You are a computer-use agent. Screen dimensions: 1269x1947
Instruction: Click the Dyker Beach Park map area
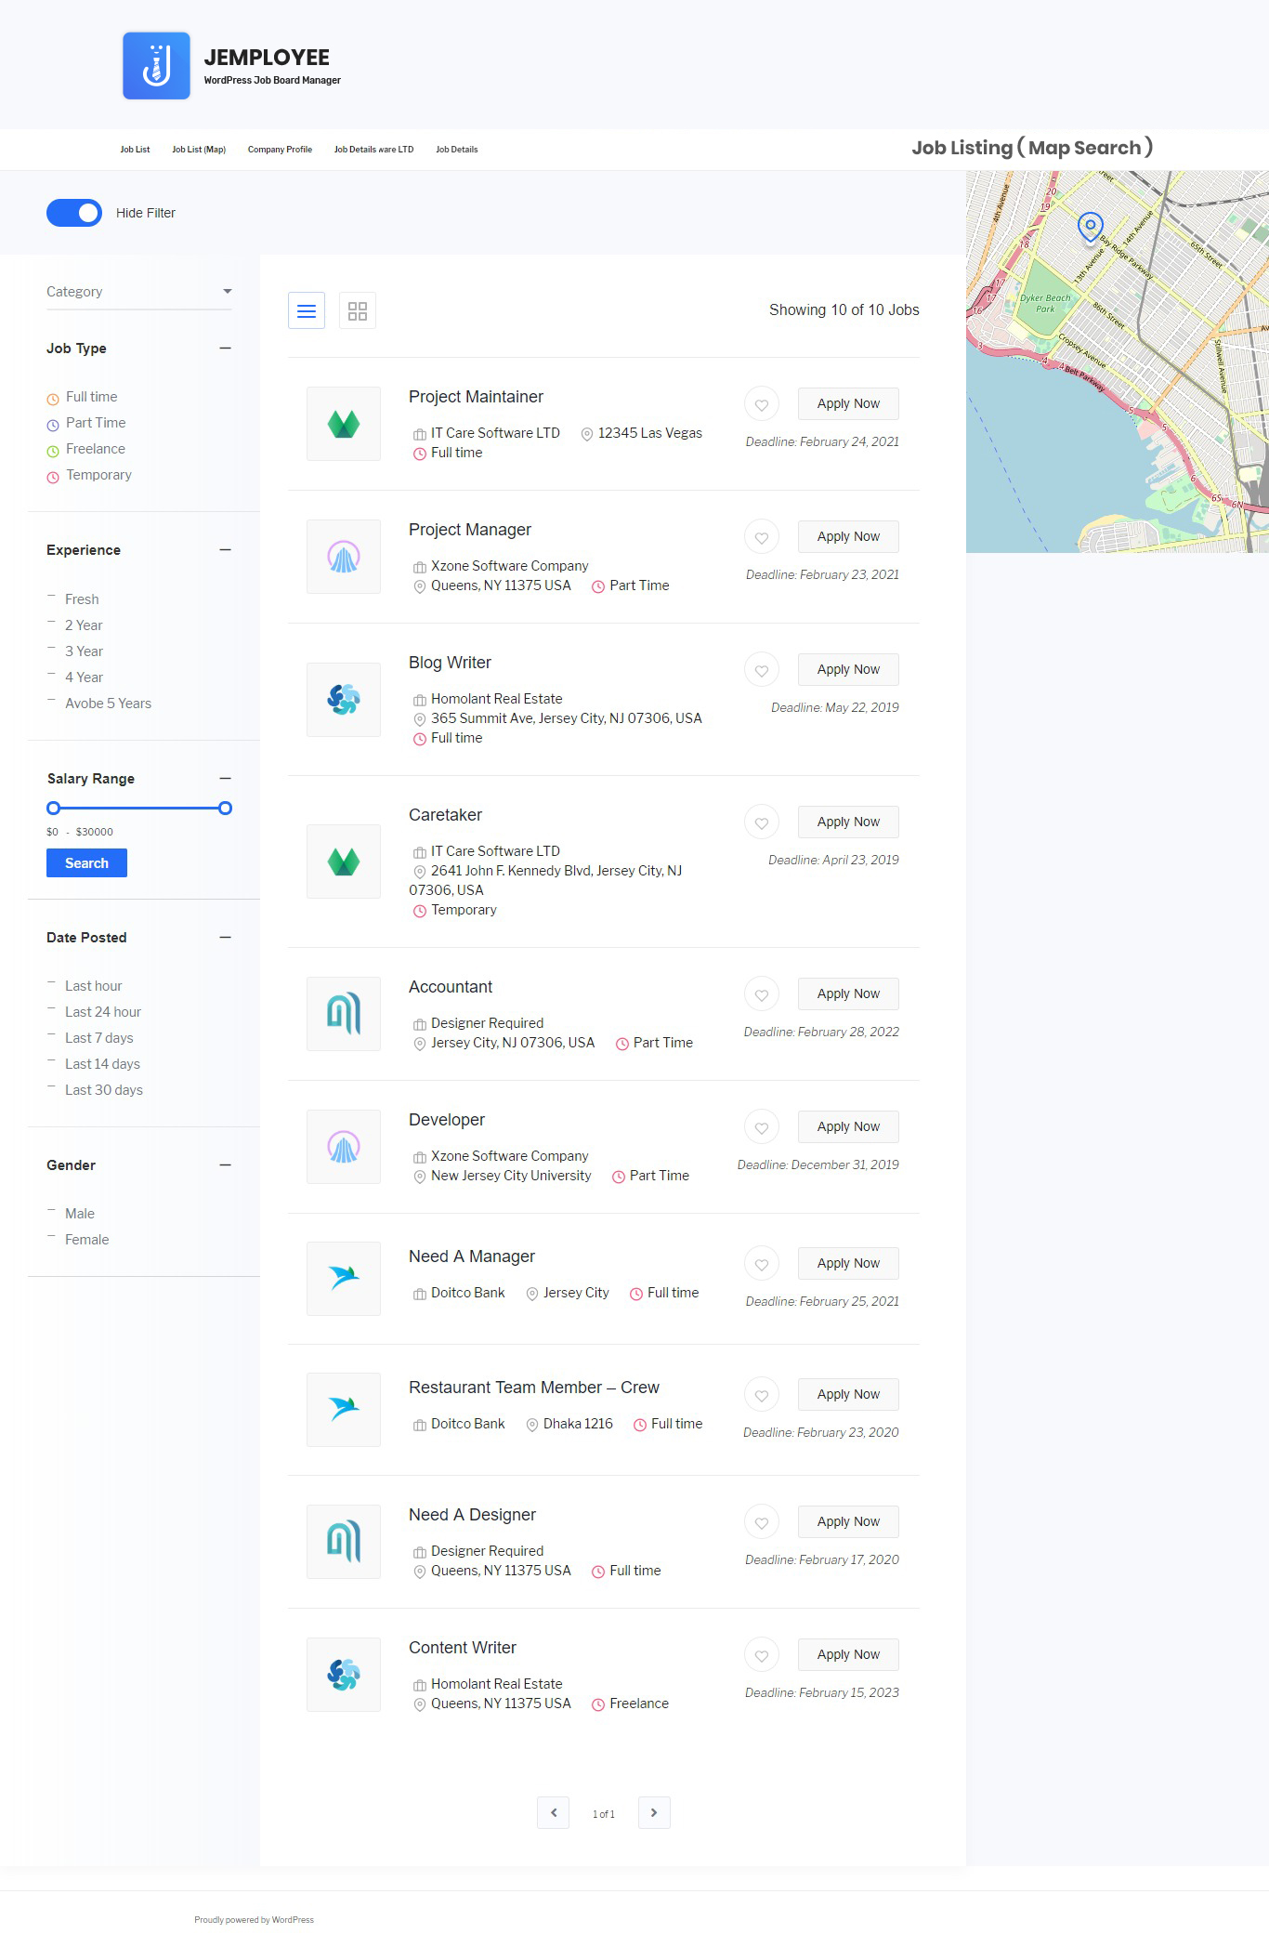(x=1045, y=303)
